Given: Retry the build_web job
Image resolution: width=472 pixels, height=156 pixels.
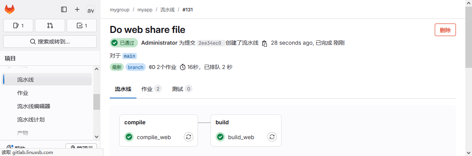Looking at the screenshot, I should coord(272,137).
